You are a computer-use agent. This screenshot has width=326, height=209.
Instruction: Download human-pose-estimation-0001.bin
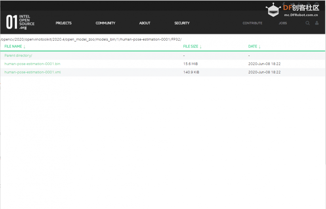(32, 64)
